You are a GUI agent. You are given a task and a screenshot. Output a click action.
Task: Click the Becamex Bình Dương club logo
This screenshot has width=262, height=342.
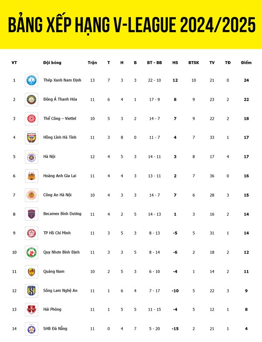(31, 214)
